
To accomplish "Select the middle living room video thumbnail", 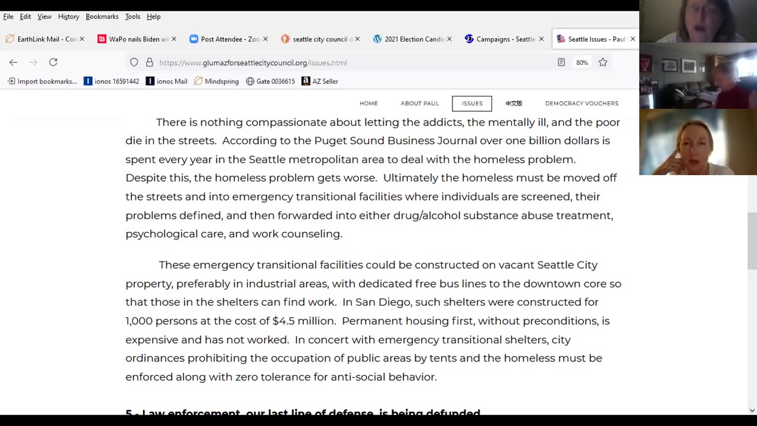I will pos(698,76).
